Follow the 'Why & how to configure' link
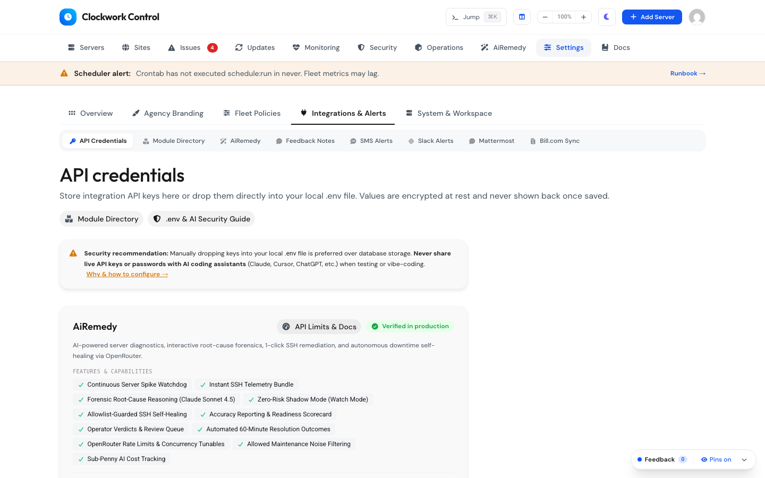The image size is (765, 478). point(127,274)
